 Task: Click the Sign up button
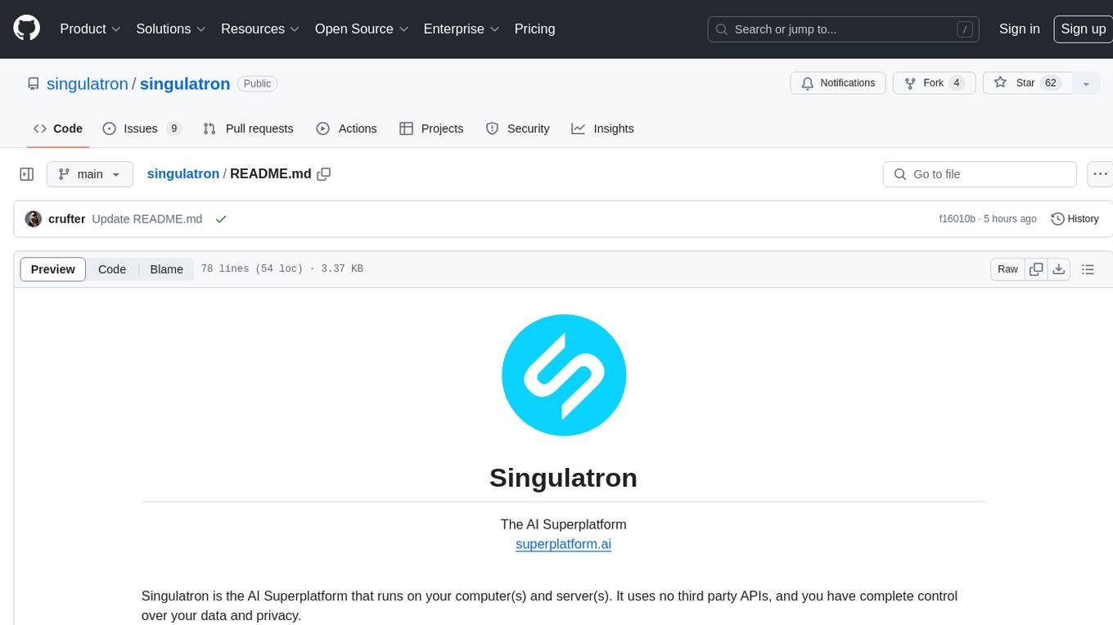click(x=1083, y=29)
